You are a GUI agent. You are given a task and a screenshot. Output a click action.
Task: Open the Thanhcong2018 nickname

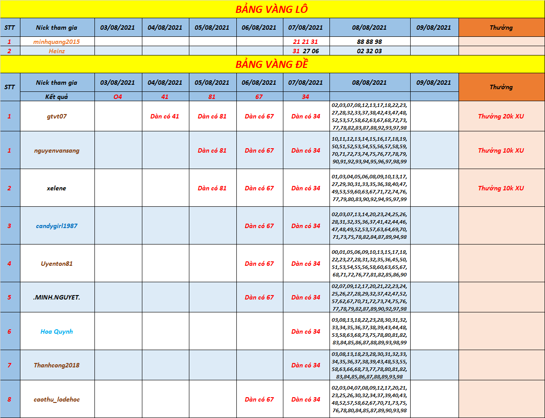click(57, 365)
